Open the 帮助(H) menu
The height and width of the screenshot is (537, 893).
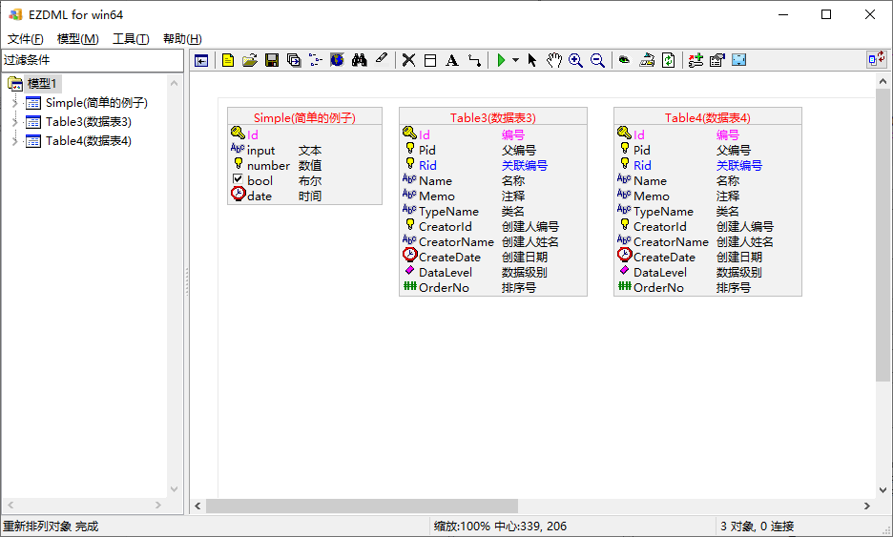(182, 39)
